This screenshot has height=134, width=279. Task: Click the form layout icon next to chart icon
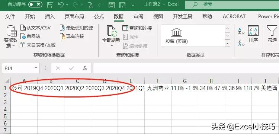[122, 5]
